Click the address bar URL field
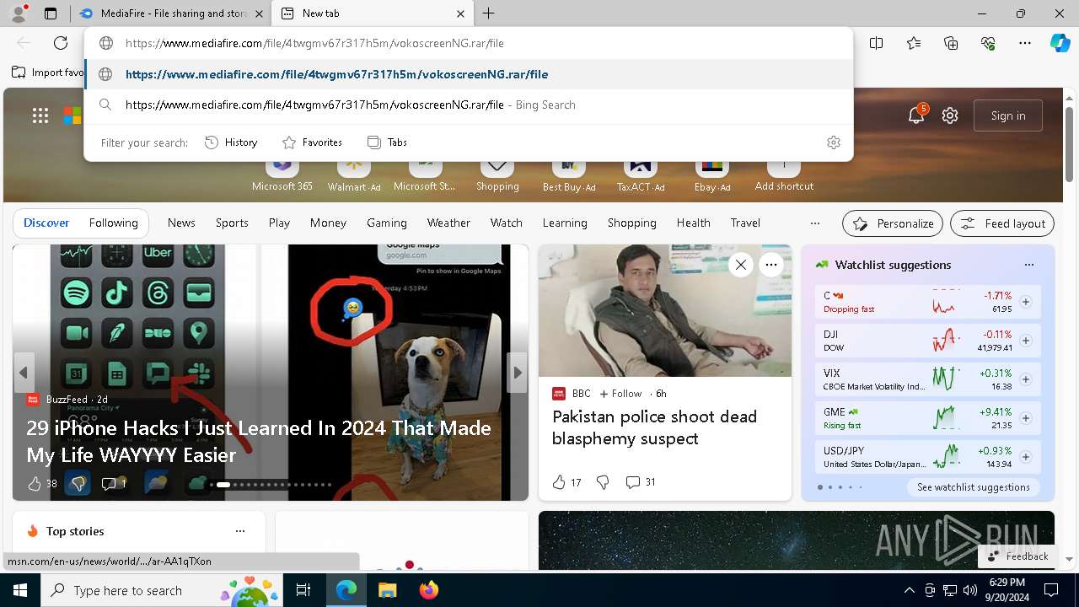Screen dimensions: 1079x607 [x=469, y=43]
